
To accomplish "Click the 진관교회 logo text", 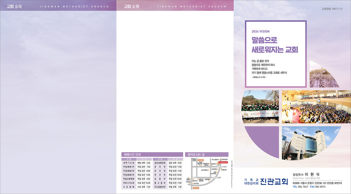I will click(274, 182).
